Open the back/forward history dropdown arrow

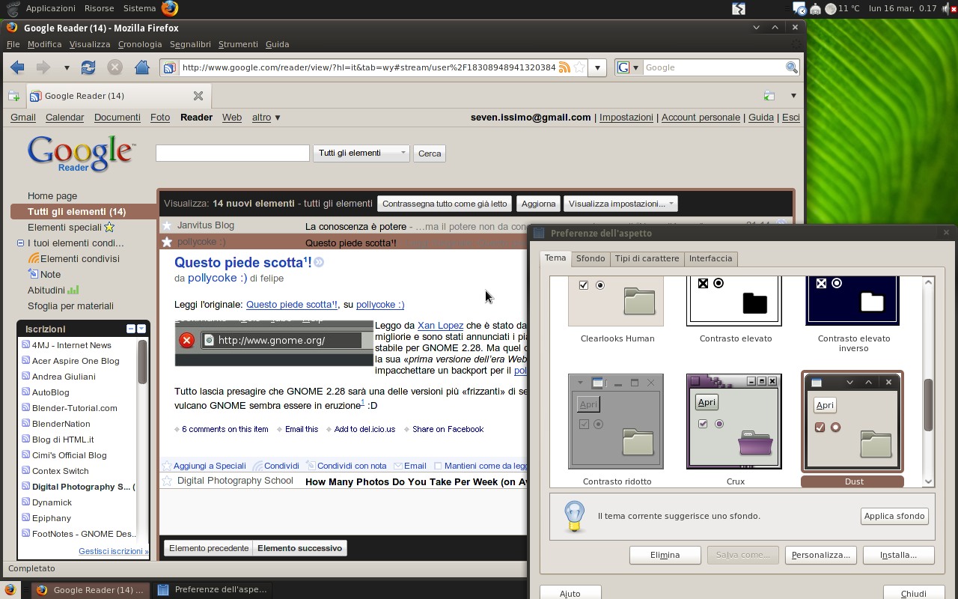(66, 67)
